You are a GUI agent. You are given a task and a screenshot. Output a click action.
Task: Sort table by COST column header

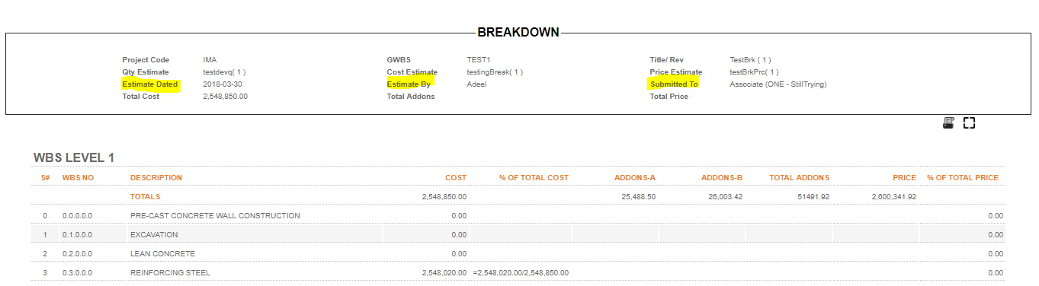coord(456,178)
